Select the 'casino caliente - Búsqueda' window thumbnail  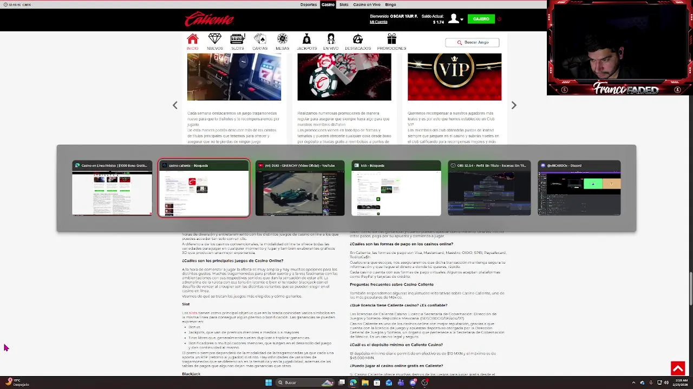pos(204,189)
